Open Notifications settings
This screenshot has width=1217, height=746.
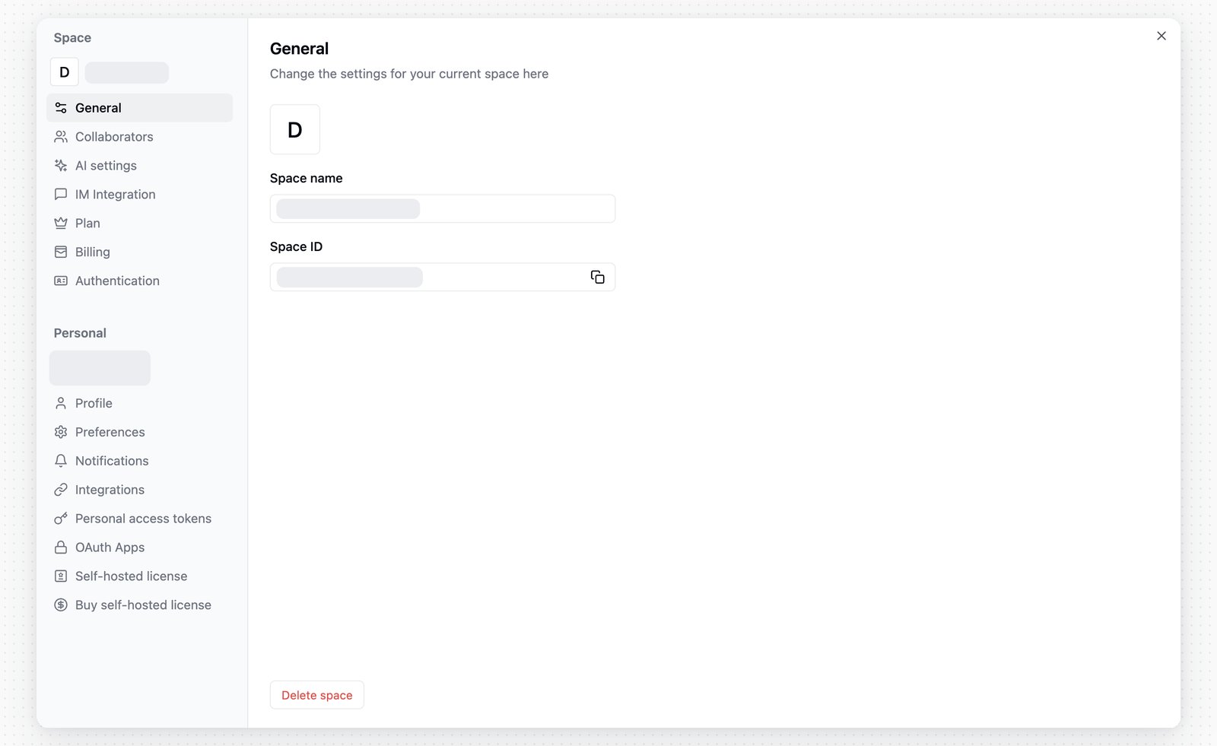(140, 461)
